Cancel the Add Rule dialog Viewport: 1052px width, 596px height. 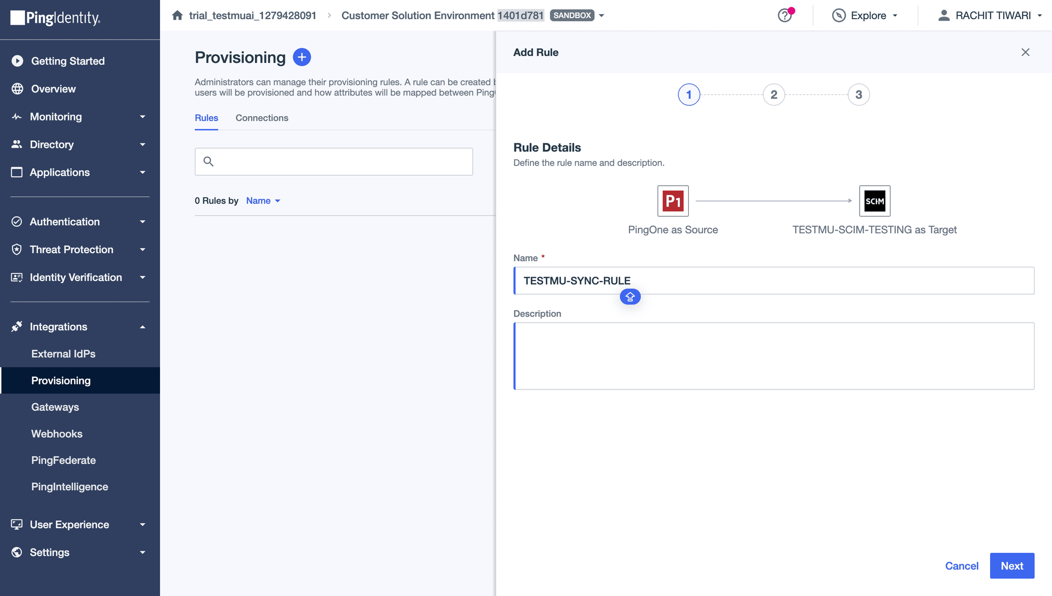[962, 565]
